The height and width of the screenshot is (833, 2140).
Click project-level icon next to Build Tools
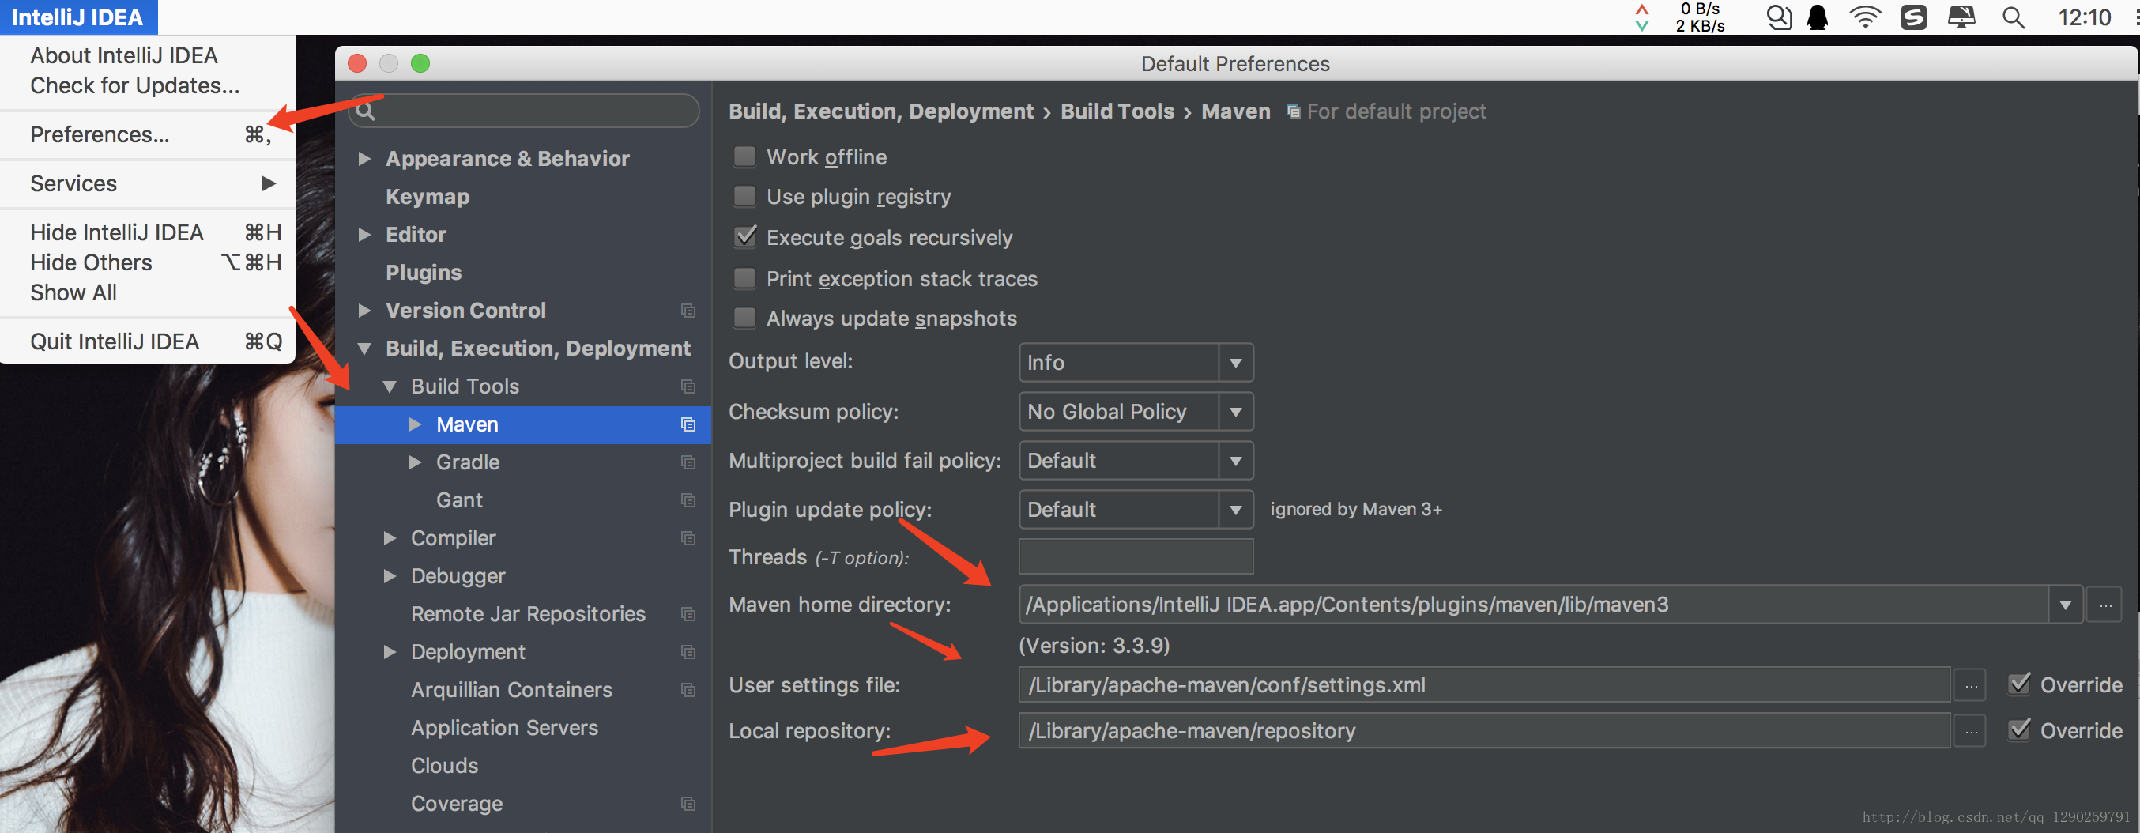tap(688, 386)
